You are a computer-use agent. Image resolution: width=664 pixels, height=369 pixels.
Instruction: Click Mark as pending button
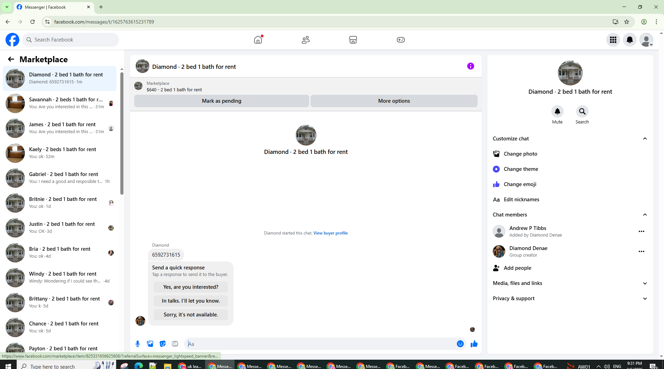(x=221, y=101)
